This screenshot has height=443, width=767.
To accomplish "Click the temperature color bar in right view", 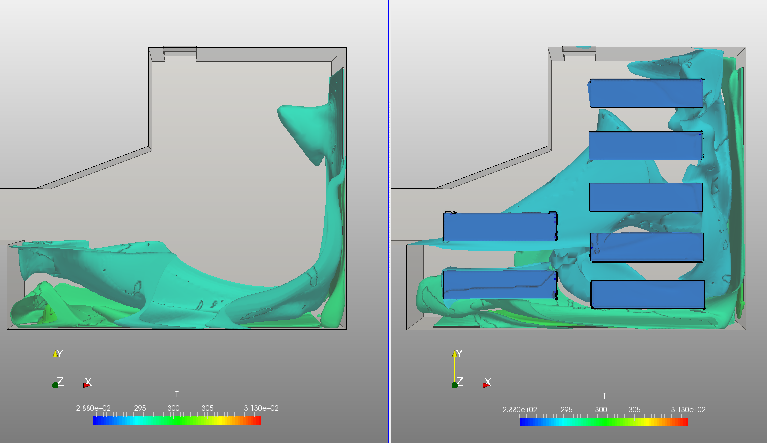I will 604,422.
